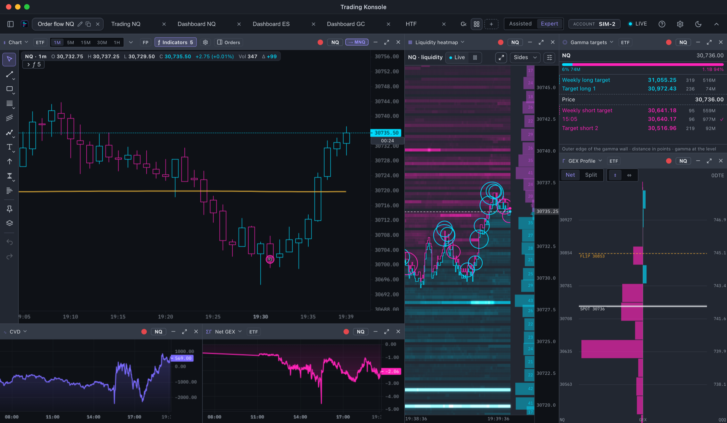Click the undo arrow icon
Viewport: 727px width, 423px height.
(x=9, y=242)
